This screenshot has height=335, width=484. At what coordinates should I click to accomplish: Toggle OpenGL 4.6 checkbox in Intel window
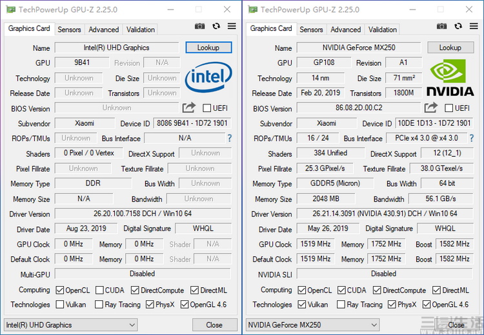click(x=185, y=305)
